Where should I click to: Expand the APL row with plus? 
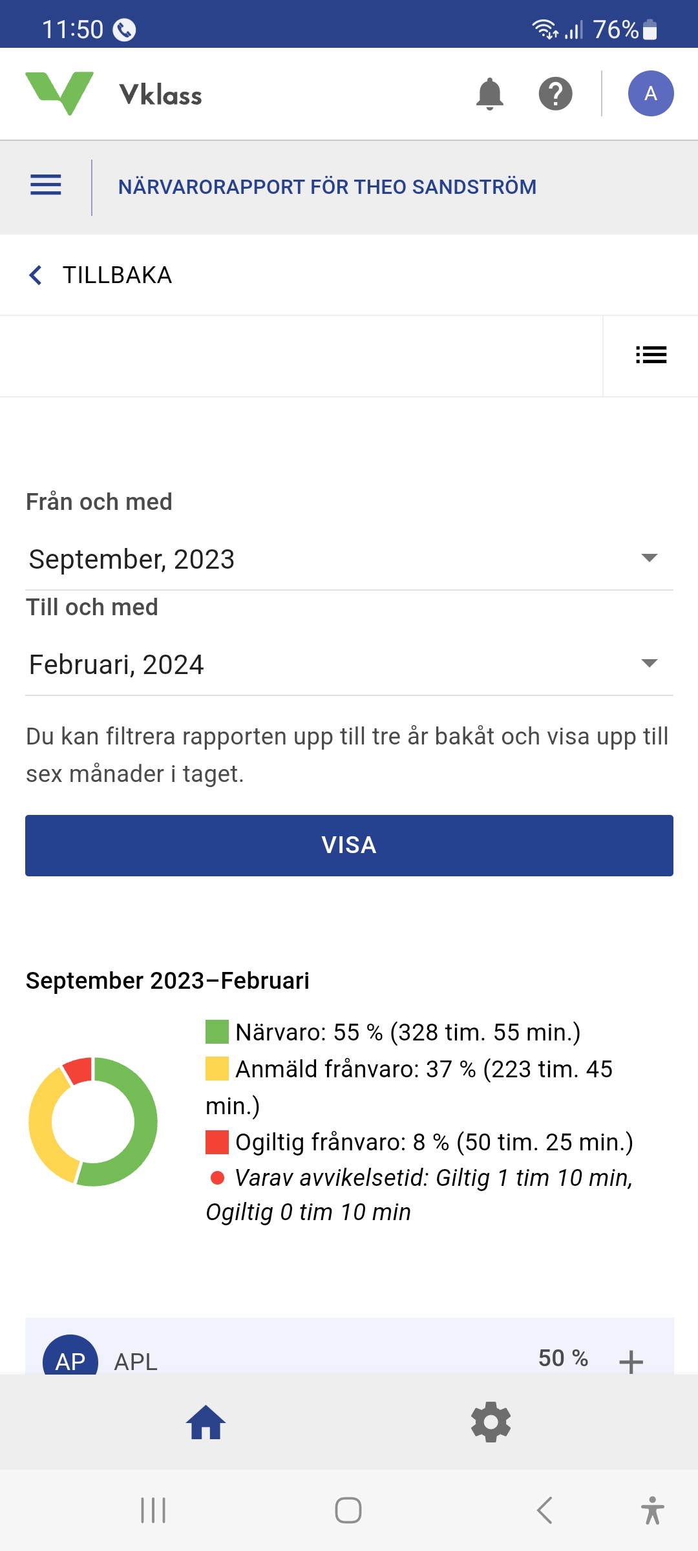pyautogui.click(x=631, y=1360)
